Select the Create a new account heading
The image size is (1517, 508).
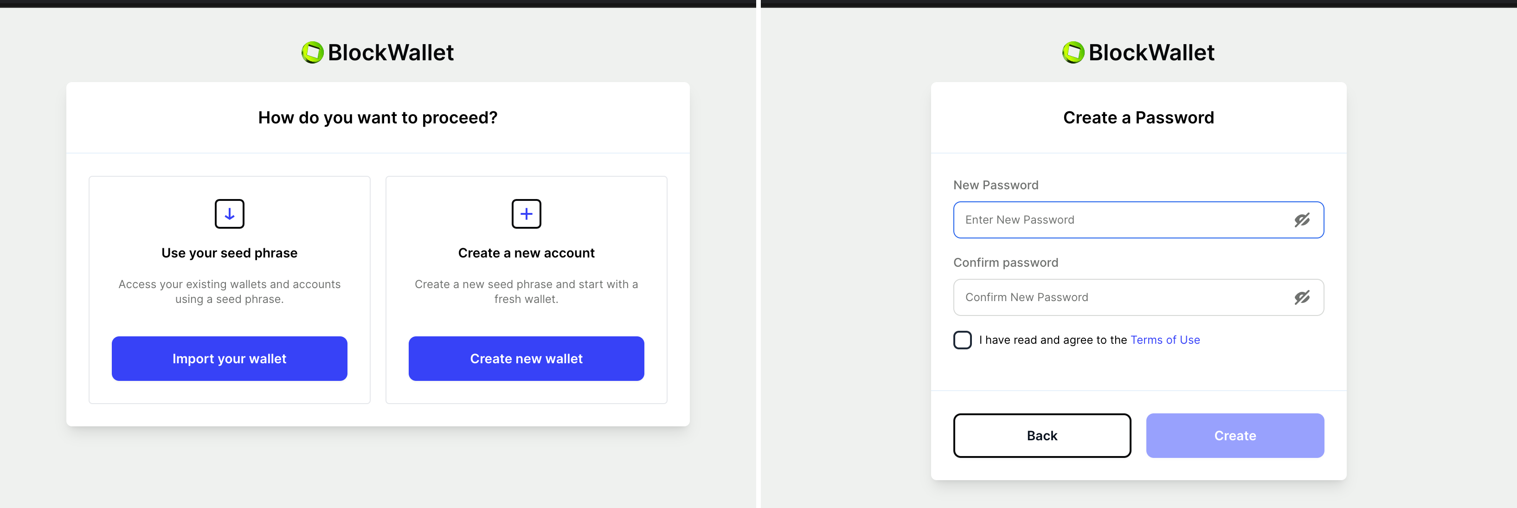tap(526, 253)
